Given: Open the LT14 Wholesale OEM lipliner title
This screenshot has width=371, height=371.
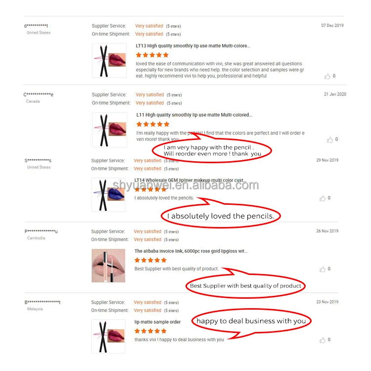Looking at the screenshot, I should coord(190,180).
